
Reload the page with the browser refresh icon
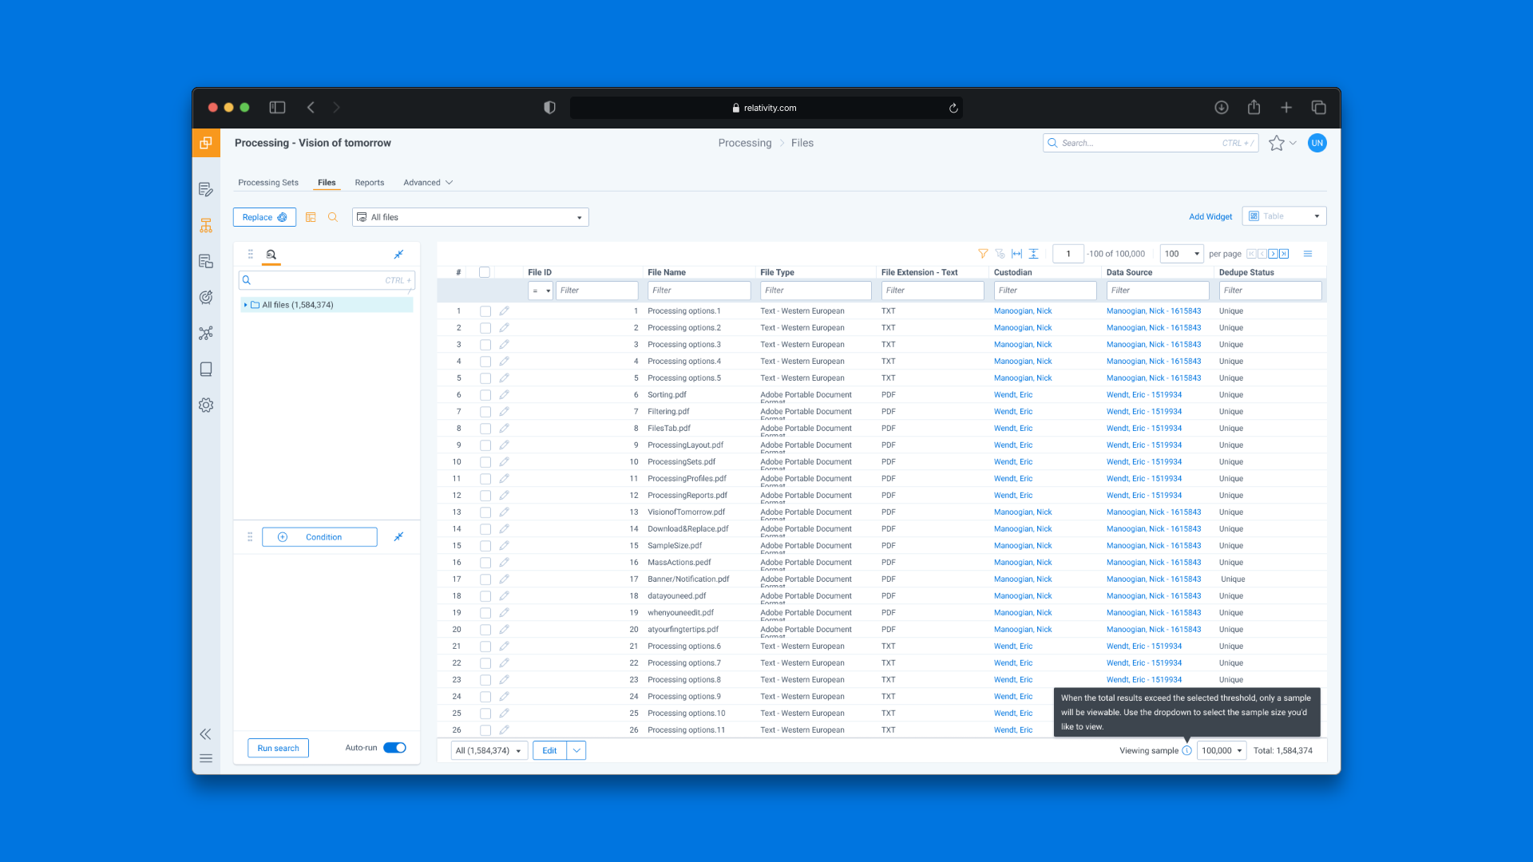[953, 109]
